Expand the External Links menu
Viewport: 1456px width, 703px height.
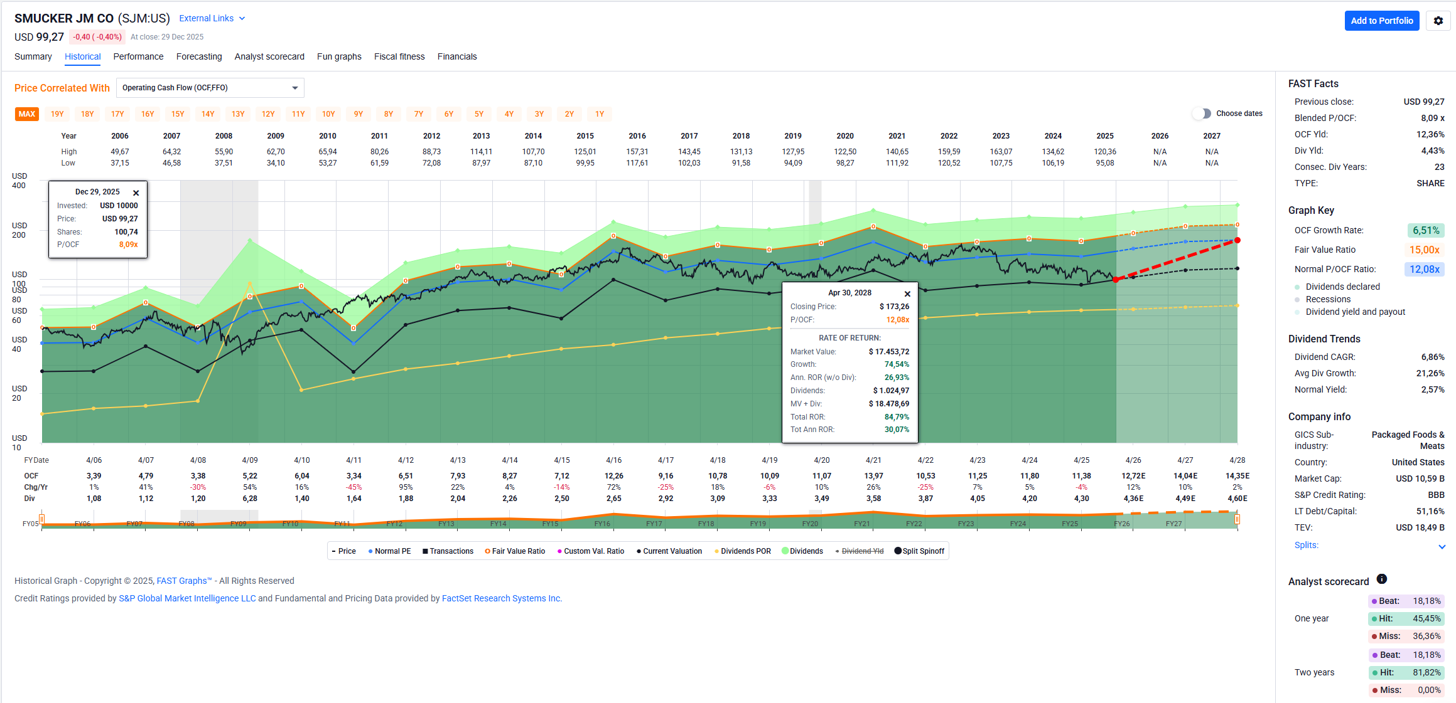tap(212, 18)
